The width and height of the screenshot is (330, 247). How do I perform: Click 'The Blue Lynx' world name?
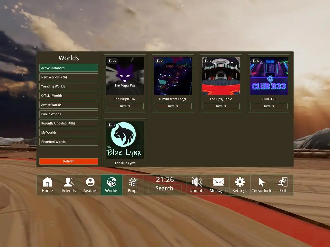tap(125, 163)
